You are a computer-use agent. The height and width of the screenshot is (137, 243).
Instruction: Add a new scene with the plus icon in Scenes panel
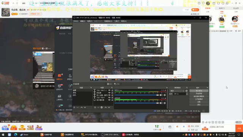point(74,107)
